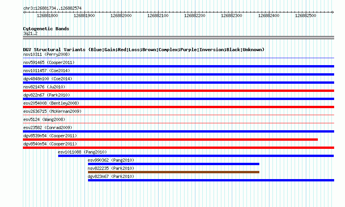This screenshot has width=345, height=207.
Task: Click the esv990362 (Pang2010) label
Action: point(111,160)
